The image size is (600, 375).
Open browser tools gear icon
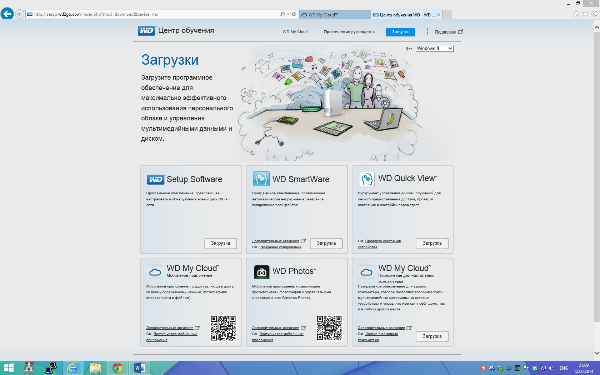[x=594, y=14]
